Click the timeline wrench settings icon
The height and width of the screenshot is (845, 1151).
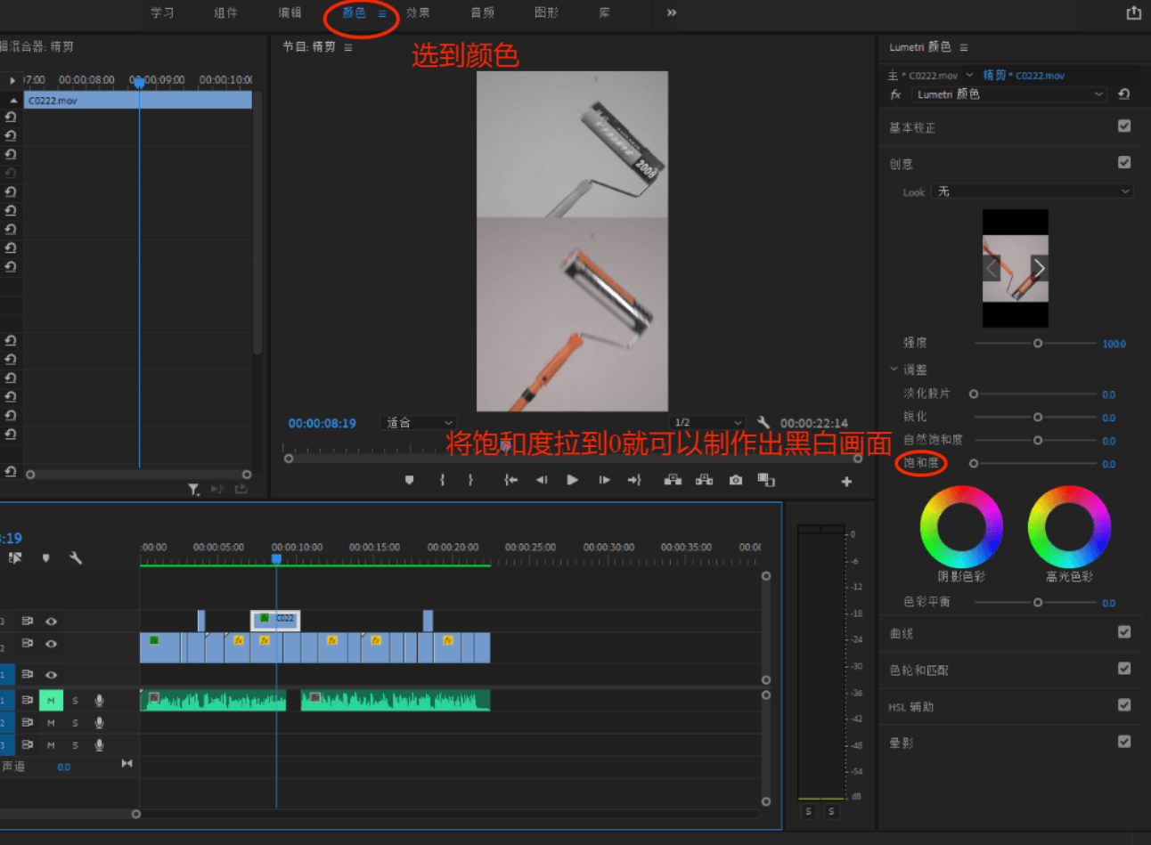(x=76, y=558)
